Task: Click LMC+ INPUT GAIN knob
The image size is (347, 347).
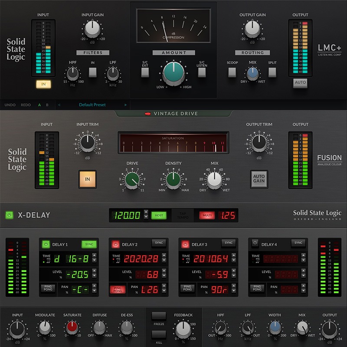Action: click(92, 29)
